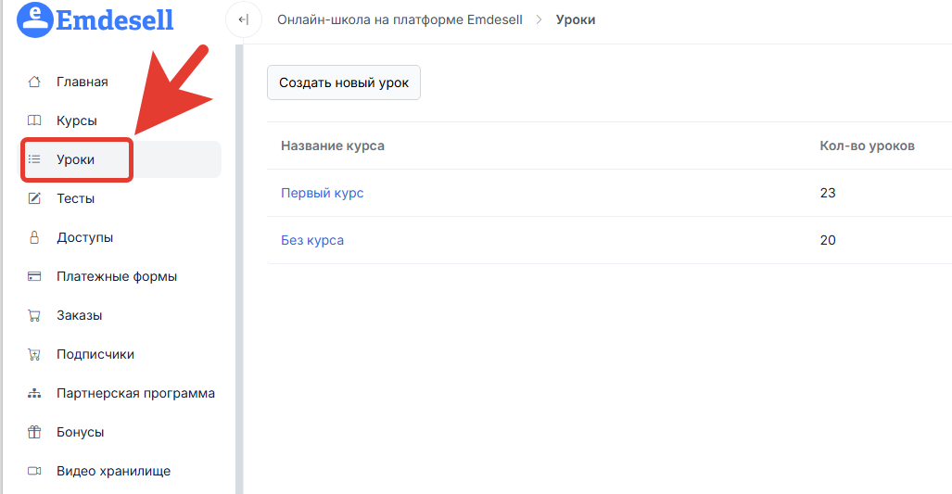The image size is (952, 494).
Task: Collapse the sidebar with the arrow button
Action: coord(244,19)
